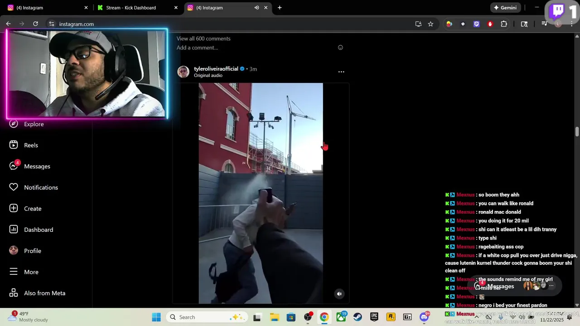The height and width of the screenshot is (326, 580).
Task: Close the Kick Dashboard tab
Action: pos(176,8)
